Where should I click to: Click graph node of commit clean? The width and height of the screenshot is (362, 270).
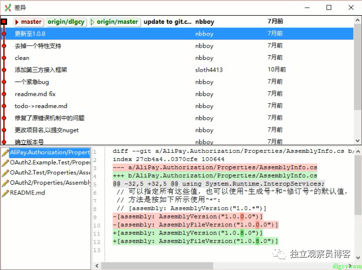click(x=4, y=58)
